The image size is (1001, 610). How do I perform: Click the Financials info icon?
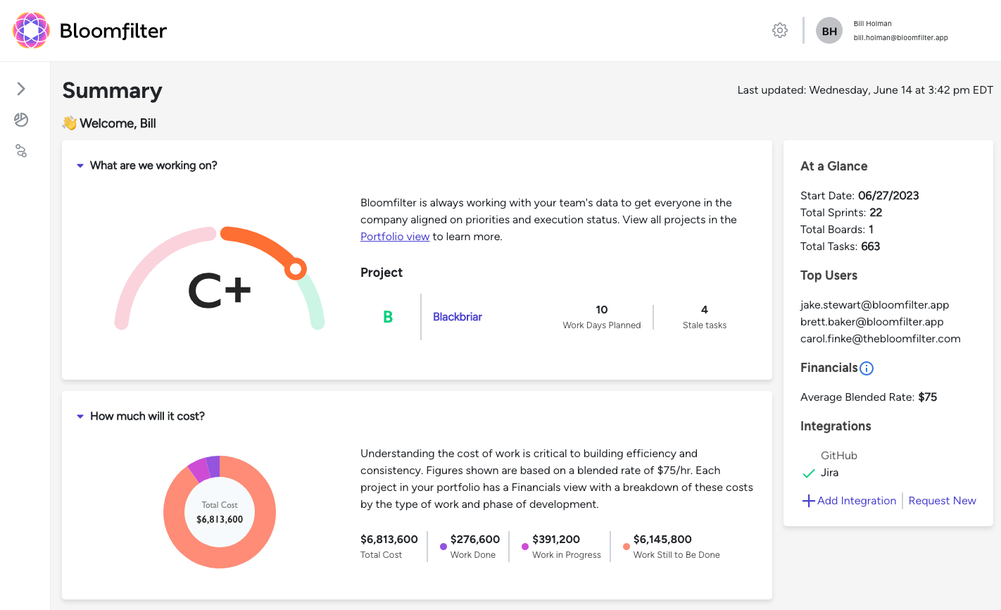867,368
